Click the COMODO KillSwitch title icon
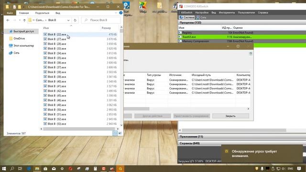 (181, 6)
